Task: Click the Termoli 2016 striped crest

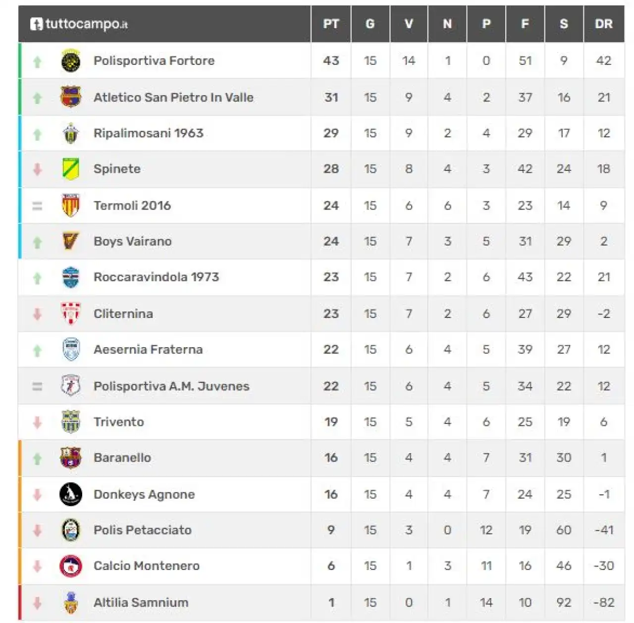Action: (x=71, y=206)
